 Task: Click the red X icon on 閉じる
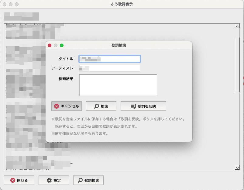pos(13,180)
